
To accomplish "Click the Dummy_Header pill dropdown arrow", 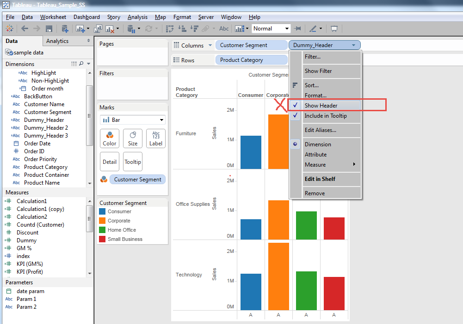I will (x=353, y=45).
